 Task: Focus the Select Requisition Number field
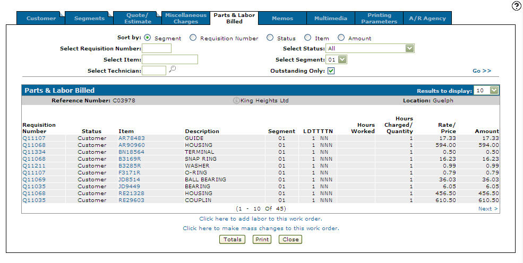point(157,49)
